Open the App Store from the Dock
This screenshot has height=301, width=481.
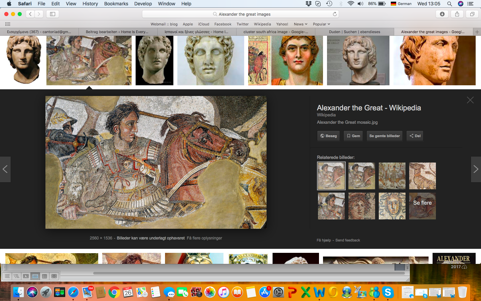pyautogui.click(x=265, y=293)
